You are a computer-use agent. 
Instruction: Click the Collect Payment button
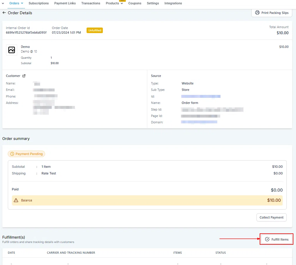(x=272, y=217)
